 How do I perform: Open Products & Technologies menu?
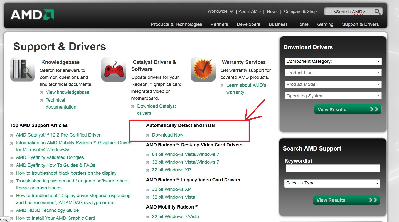(176, 24)
